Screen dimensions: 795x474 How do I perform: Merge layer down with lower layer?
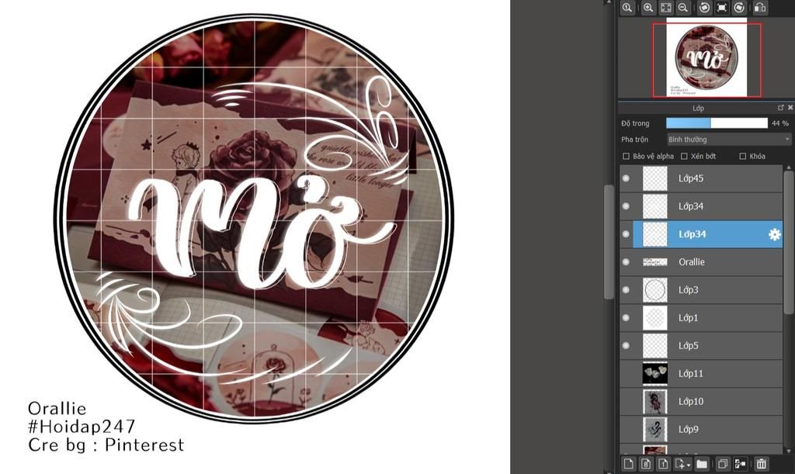740,463
